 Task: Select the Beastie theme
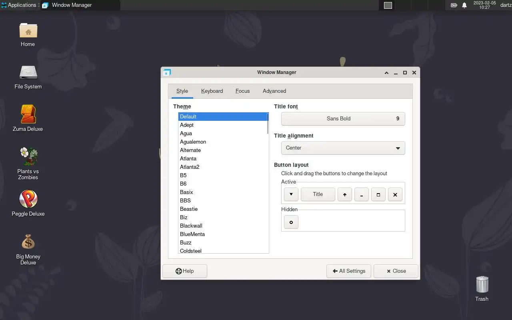(222, 209)
